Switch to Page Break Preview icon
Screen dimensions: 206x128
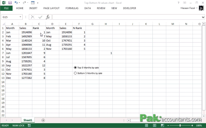tap(163, 125)
